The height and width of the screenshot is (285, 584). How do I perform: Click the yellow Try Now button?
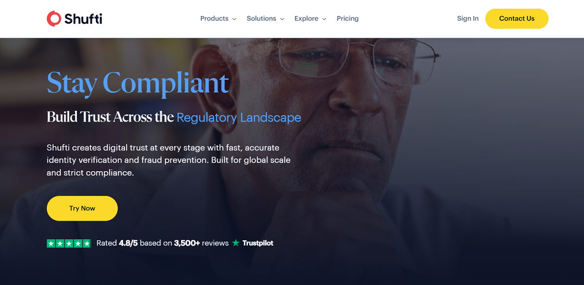coord(82,208)
